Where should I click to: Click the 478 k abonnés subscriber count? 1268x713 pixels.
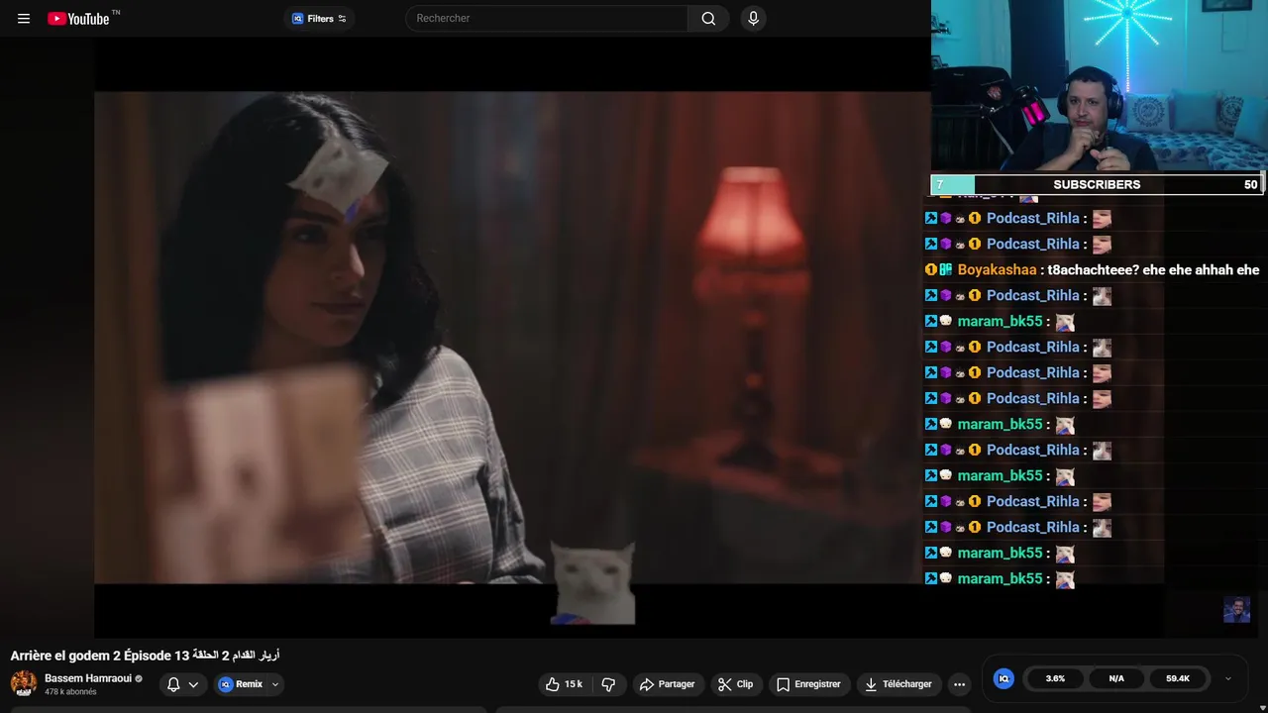[x=70, y=692]
